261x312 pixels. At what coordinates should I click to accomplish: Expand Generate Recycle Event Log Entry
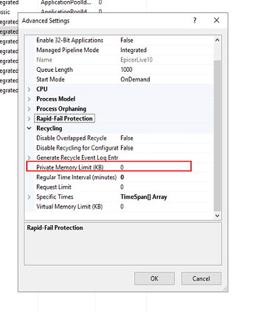coord(29,158)
